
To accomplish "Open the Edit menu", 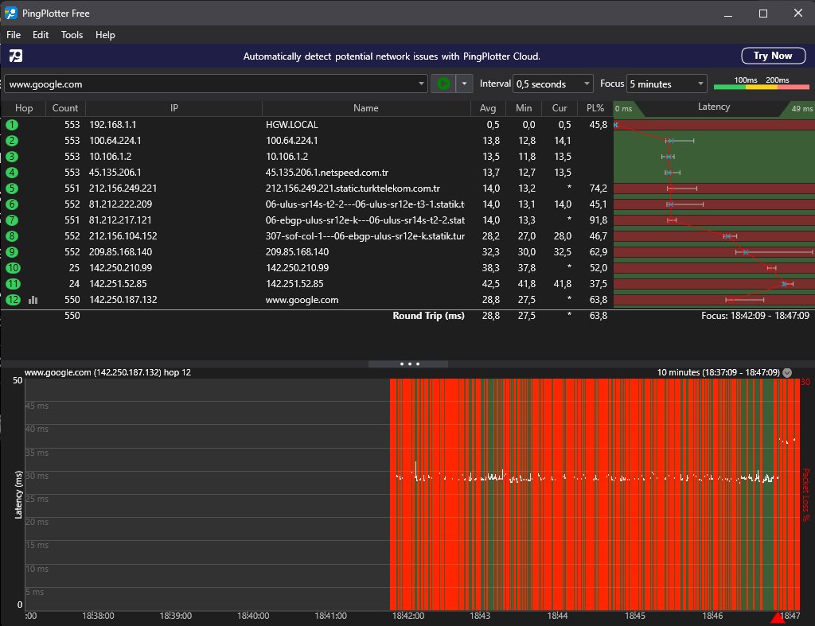I will click(x=41, y=35).
